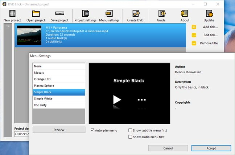Click the Add title plus icon
Image resolution: width=235 pixels, height=155 pixels.
coord(194,27)
